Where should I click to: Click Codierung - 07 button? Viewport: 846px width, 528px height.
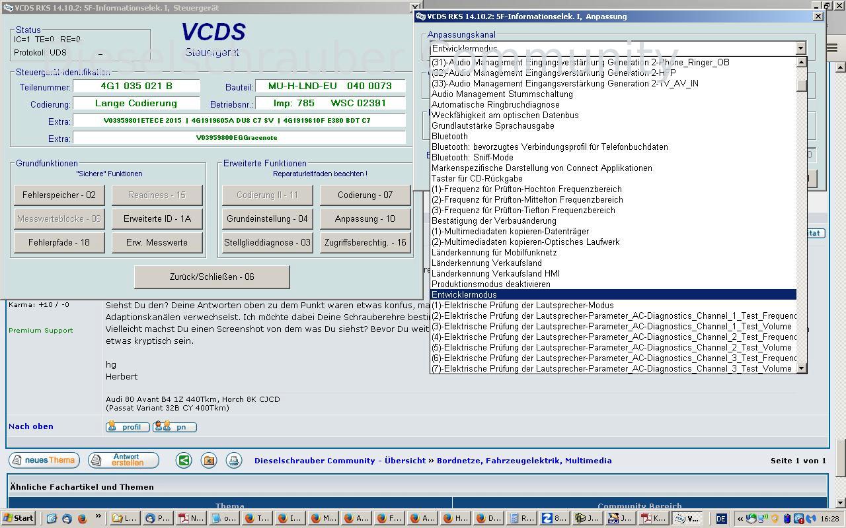pos(365,195)
